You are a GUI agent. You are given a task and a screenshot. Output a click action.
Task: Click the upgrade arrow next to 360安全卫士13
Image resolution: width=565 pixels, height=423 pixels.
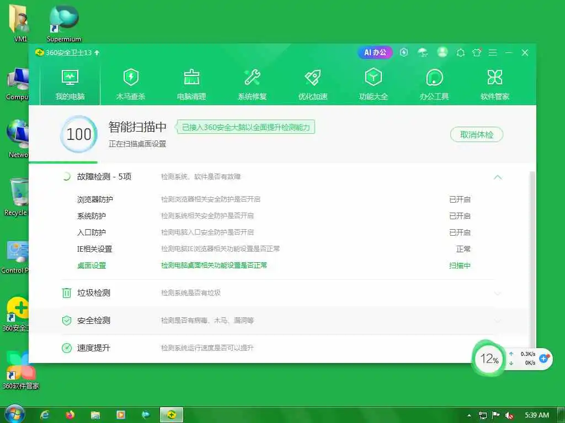pos(97,52)
